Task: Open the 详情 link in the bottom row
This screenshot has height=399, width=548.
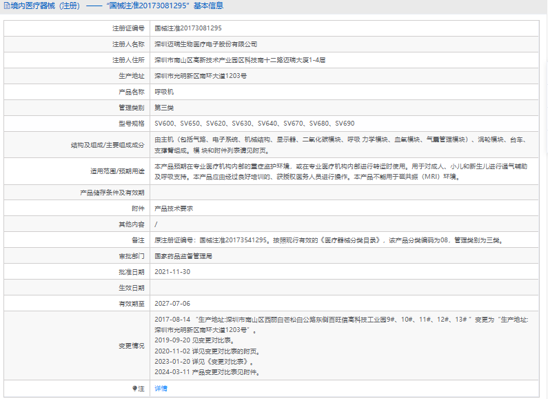Action: pyautogui.click(x=161, y=389)
